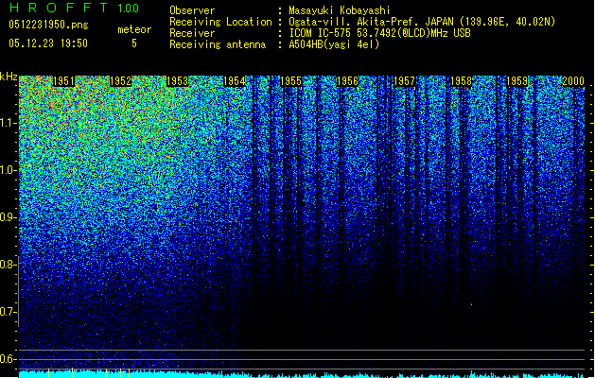Click the 0.9 kHz axis label
The height and width of the screenshot is (378, 595).
[x=9, y=217]
